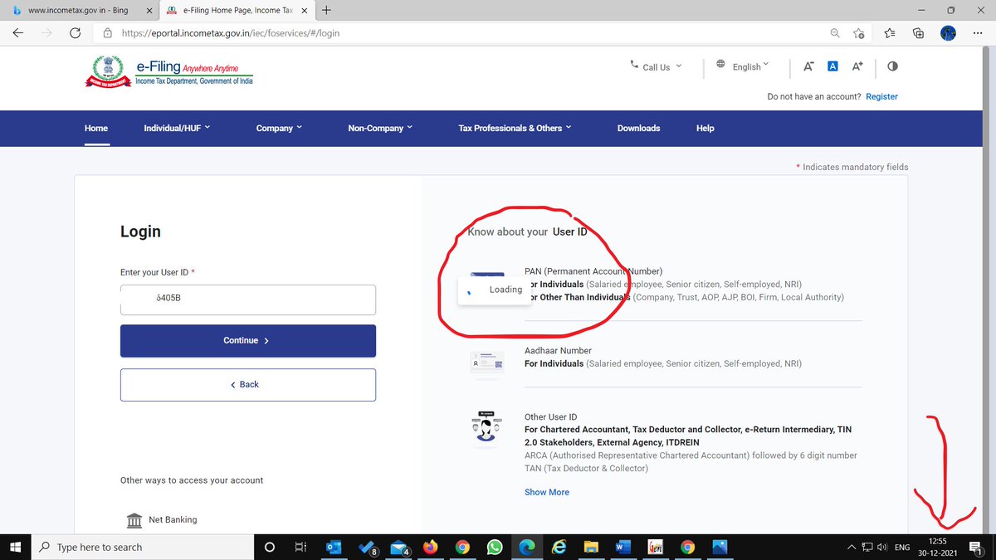The width and height of the screenshot is (996, 560).
Task: Open WhatsApp from the taskbar
Action: (495, 547)
